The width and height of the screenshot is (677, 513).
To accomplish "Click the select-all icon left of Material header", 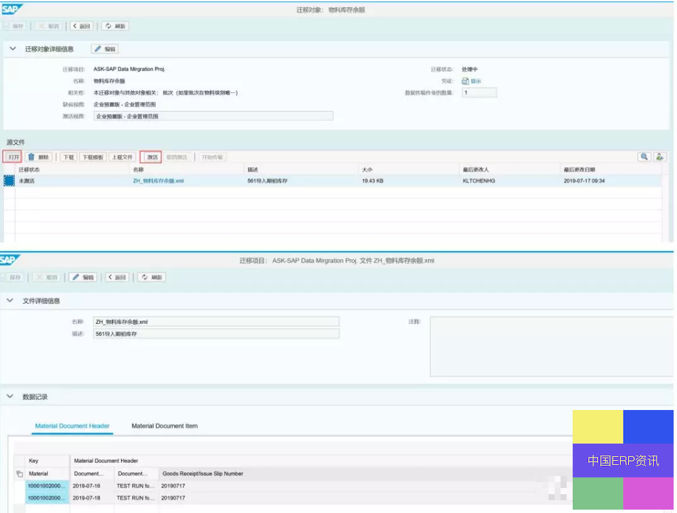I will click(20, 474).
